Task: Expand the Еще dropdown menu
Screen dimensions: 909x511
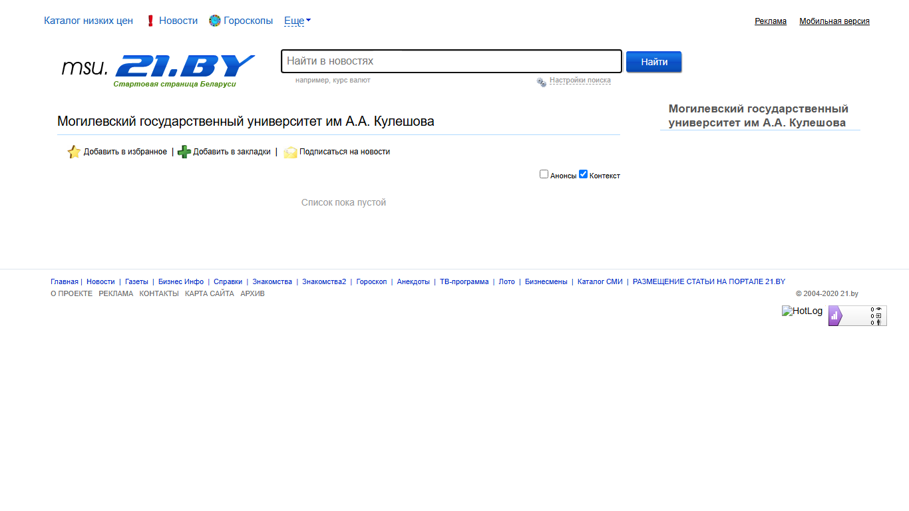Action: pos(297,21)
